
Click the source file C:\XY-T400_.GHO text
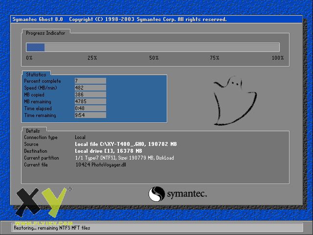(126, 144)
